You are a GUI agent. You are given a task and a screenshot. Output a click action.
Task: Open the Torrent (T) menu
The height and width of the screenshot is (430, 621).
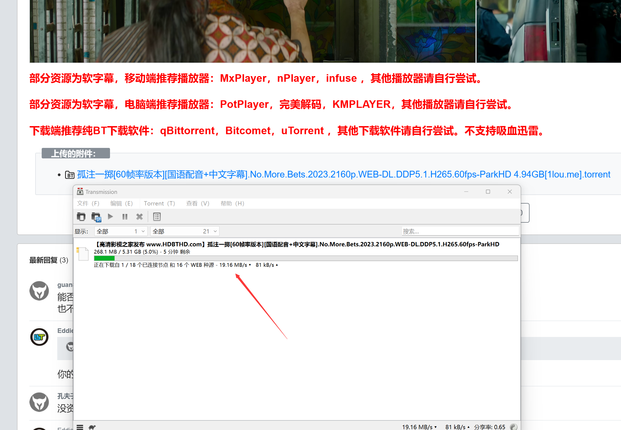point(159,203)
